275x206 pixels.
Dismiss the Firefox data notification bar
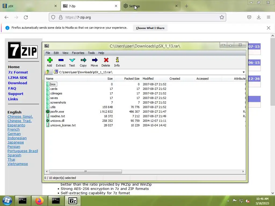[x=269, y=28]
